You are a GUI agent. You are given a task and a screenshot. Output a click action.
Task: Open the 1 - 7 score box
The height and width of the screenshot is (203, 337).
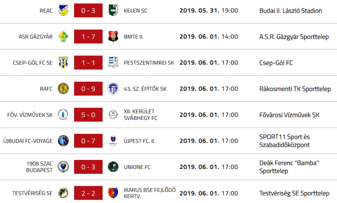tap(88, 37)
